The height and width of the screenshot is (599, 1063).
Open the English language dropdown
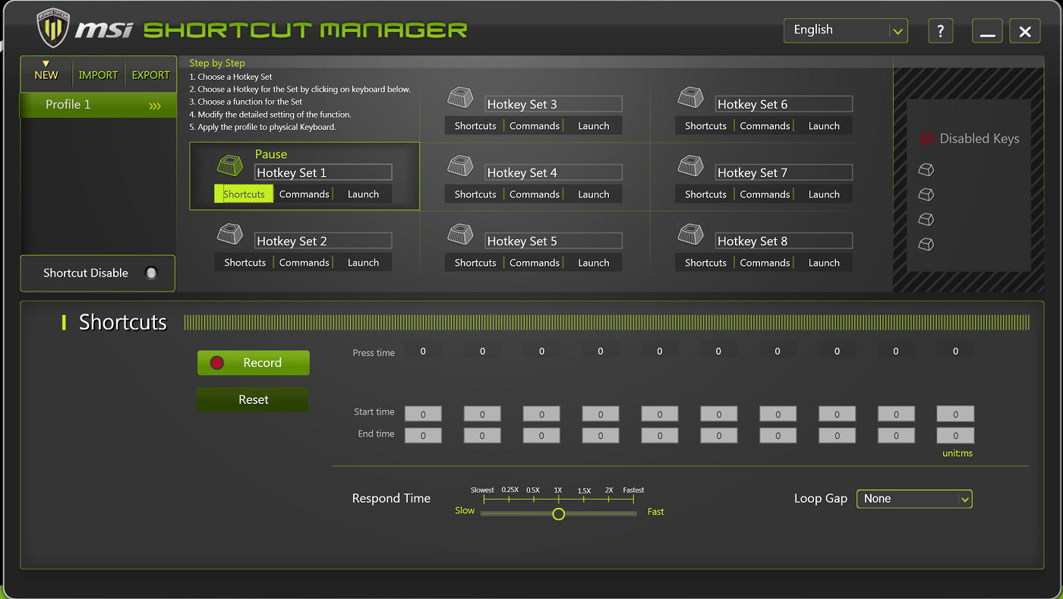coord(845,30)
